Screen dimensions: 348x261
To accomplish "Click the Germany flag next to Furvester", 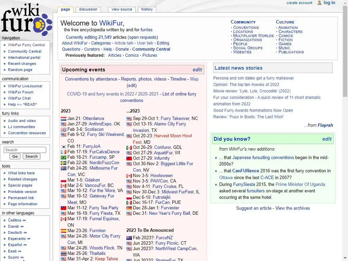I will (x=129, y=208).
